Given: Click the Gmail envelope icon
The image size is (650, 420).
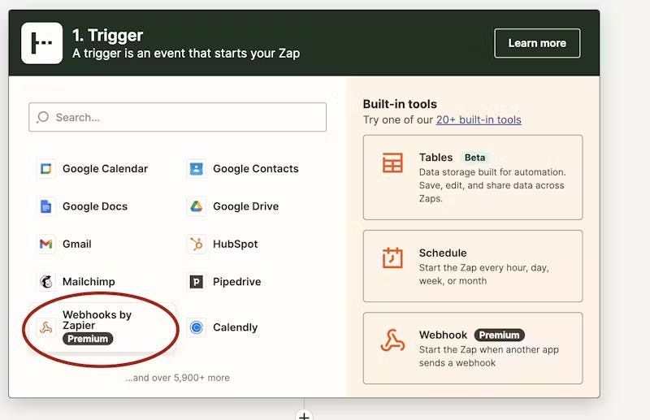Looking at the screenshot, I should click(x=46, y=244).
